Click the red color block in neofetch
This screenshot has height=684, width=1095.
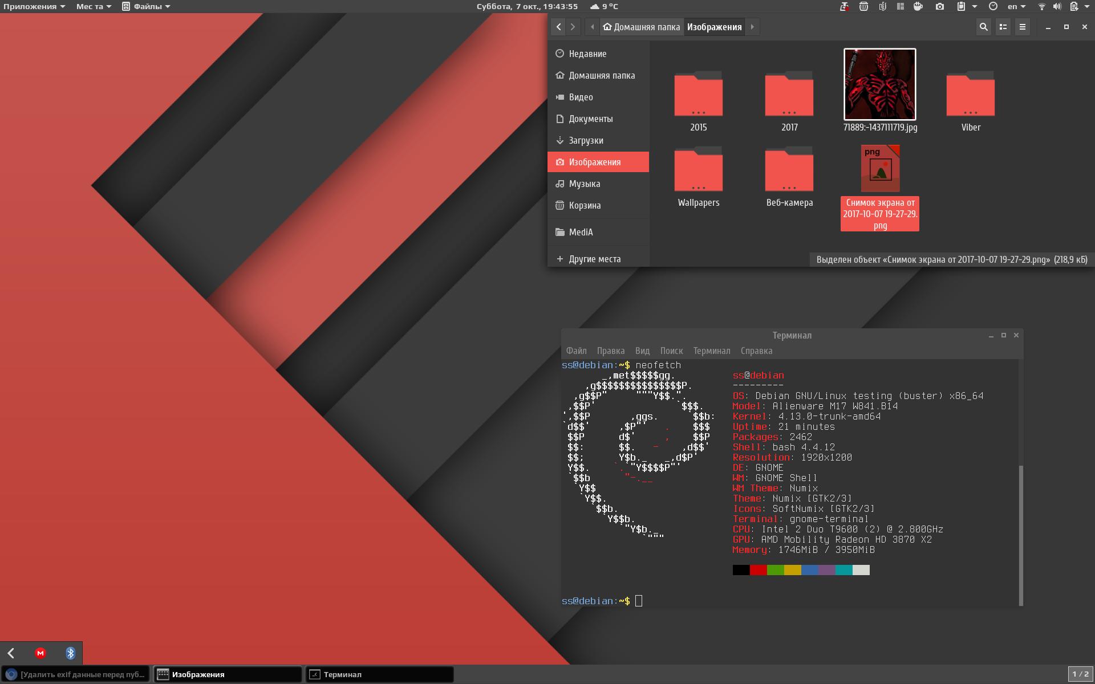pyautogui.click(x=759, y=570)
